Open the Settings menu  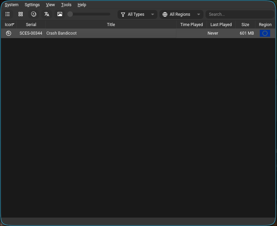32,5
